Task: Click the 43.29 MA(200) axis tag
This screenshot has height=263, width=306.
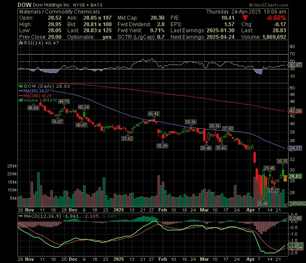Action: 295,111
